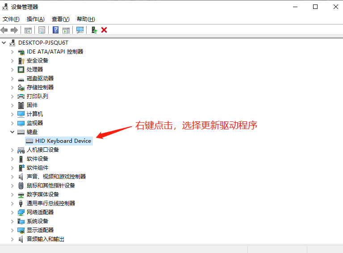The image size is (343, 253).
Task: Click the 通用串行总线控制器 USB icon
Action: coord(21,203)
